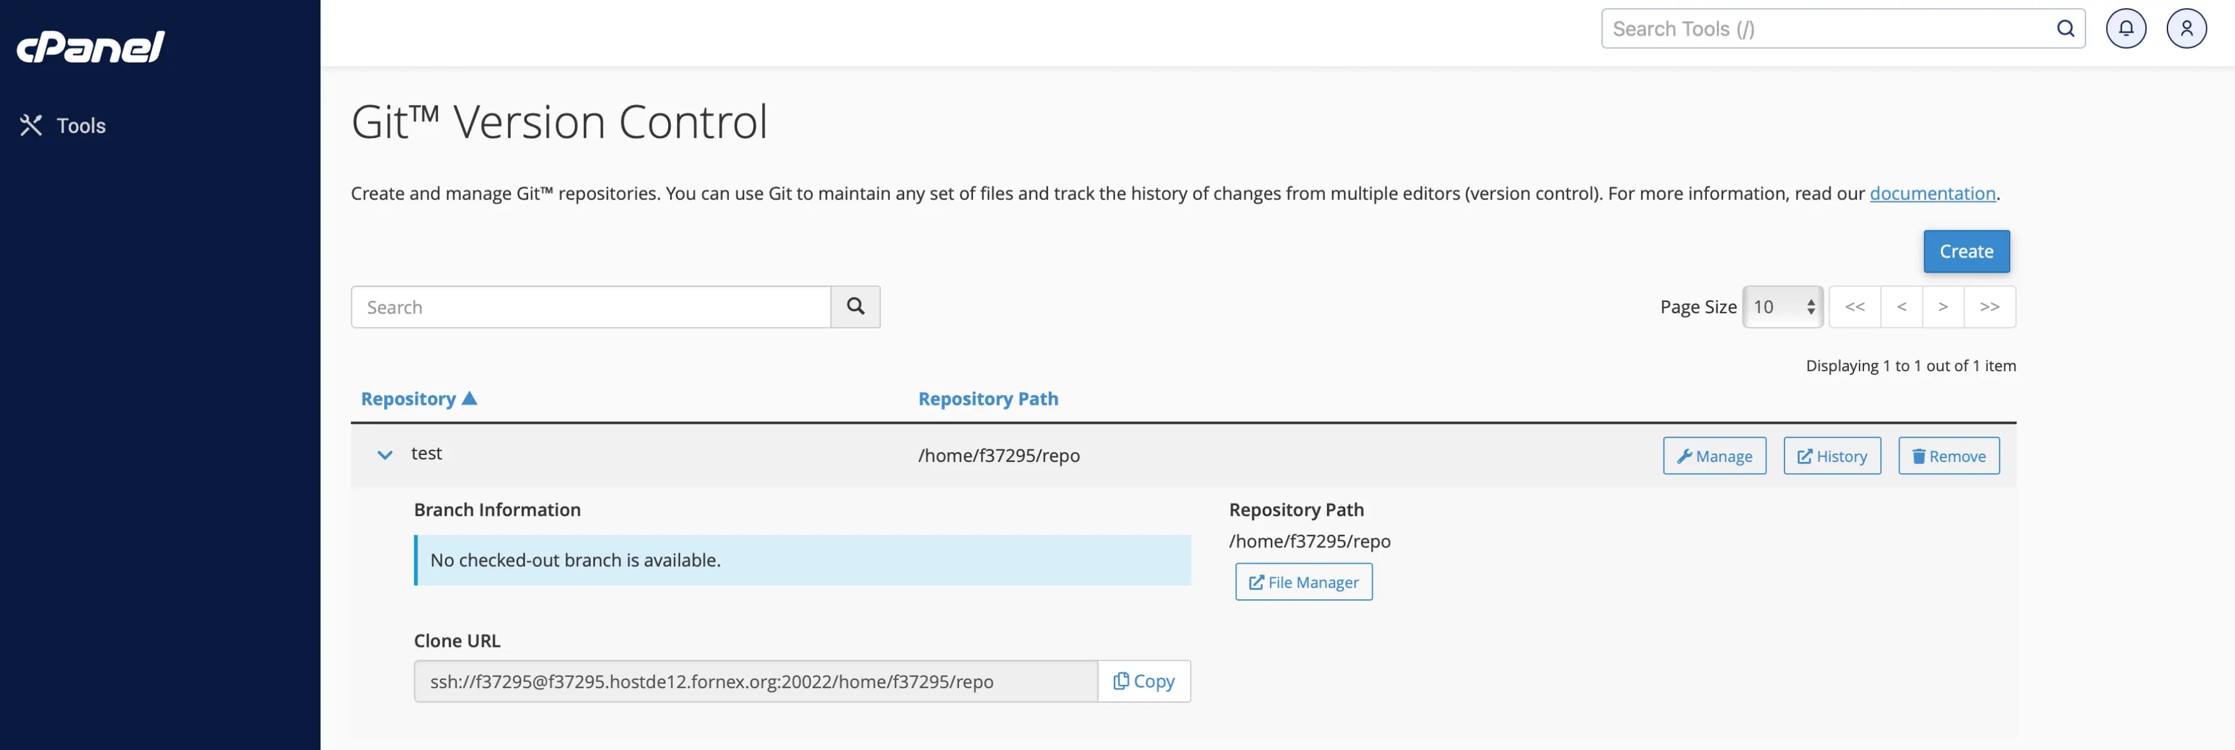Sort by Repository column header

pyautogui.click(x=418, y=399)
